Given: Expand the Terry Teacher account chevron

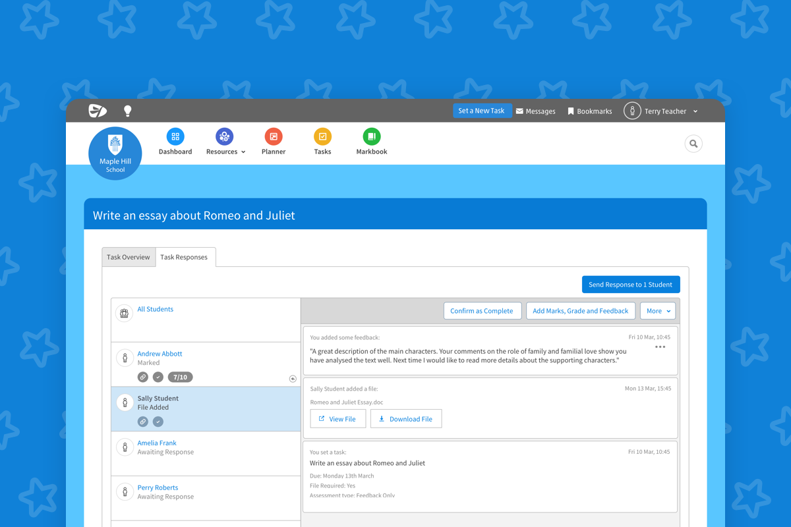Looking at the screenshot, I should click(695, 111).
